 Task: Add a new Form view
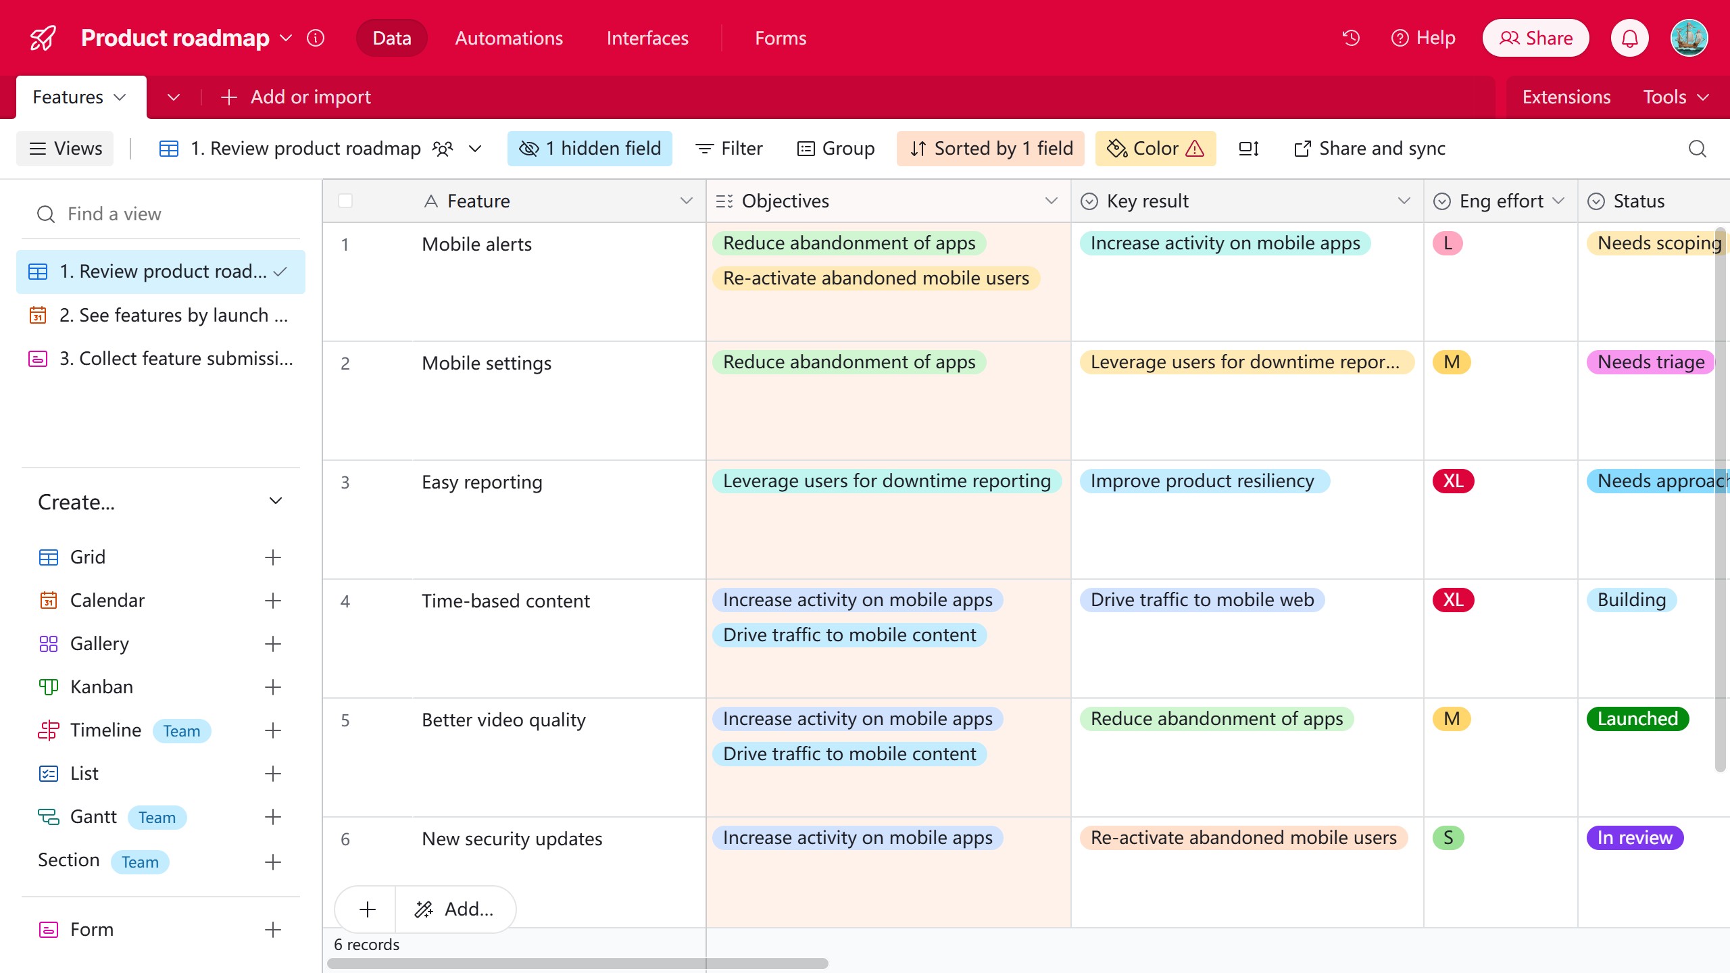click(272, 930)
